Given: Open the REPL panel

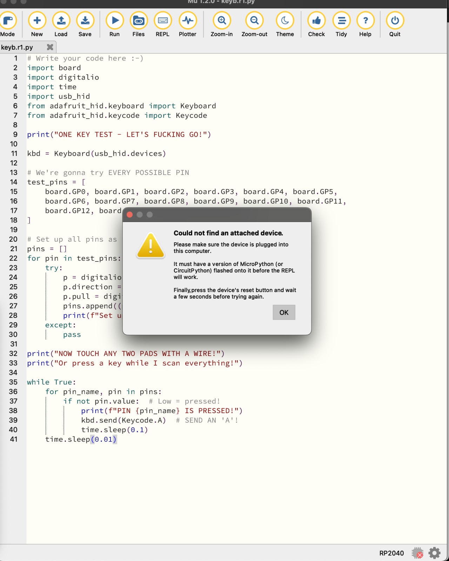Looking at the screenshot, I should [163, 24].
